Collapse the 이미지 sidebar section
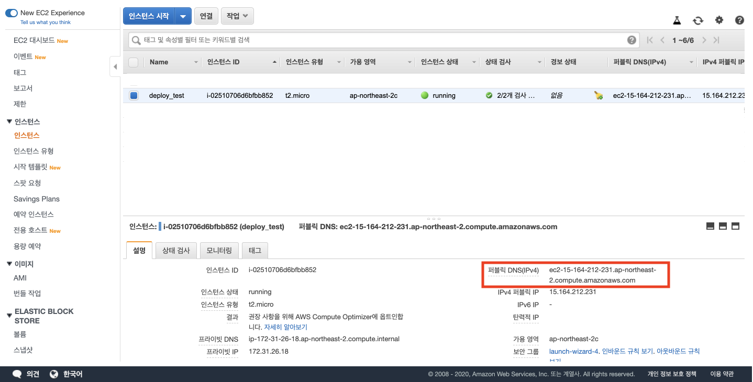 tap(9, 264)
